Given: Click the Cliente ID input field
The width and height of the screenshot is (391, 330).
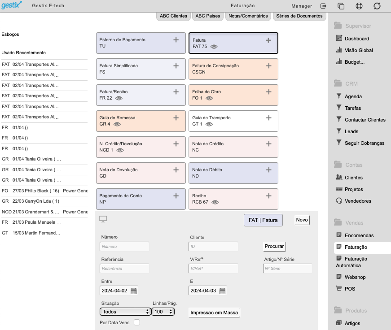Looking at the screenshot, I should pyautogui.click(x=213, y=247).
